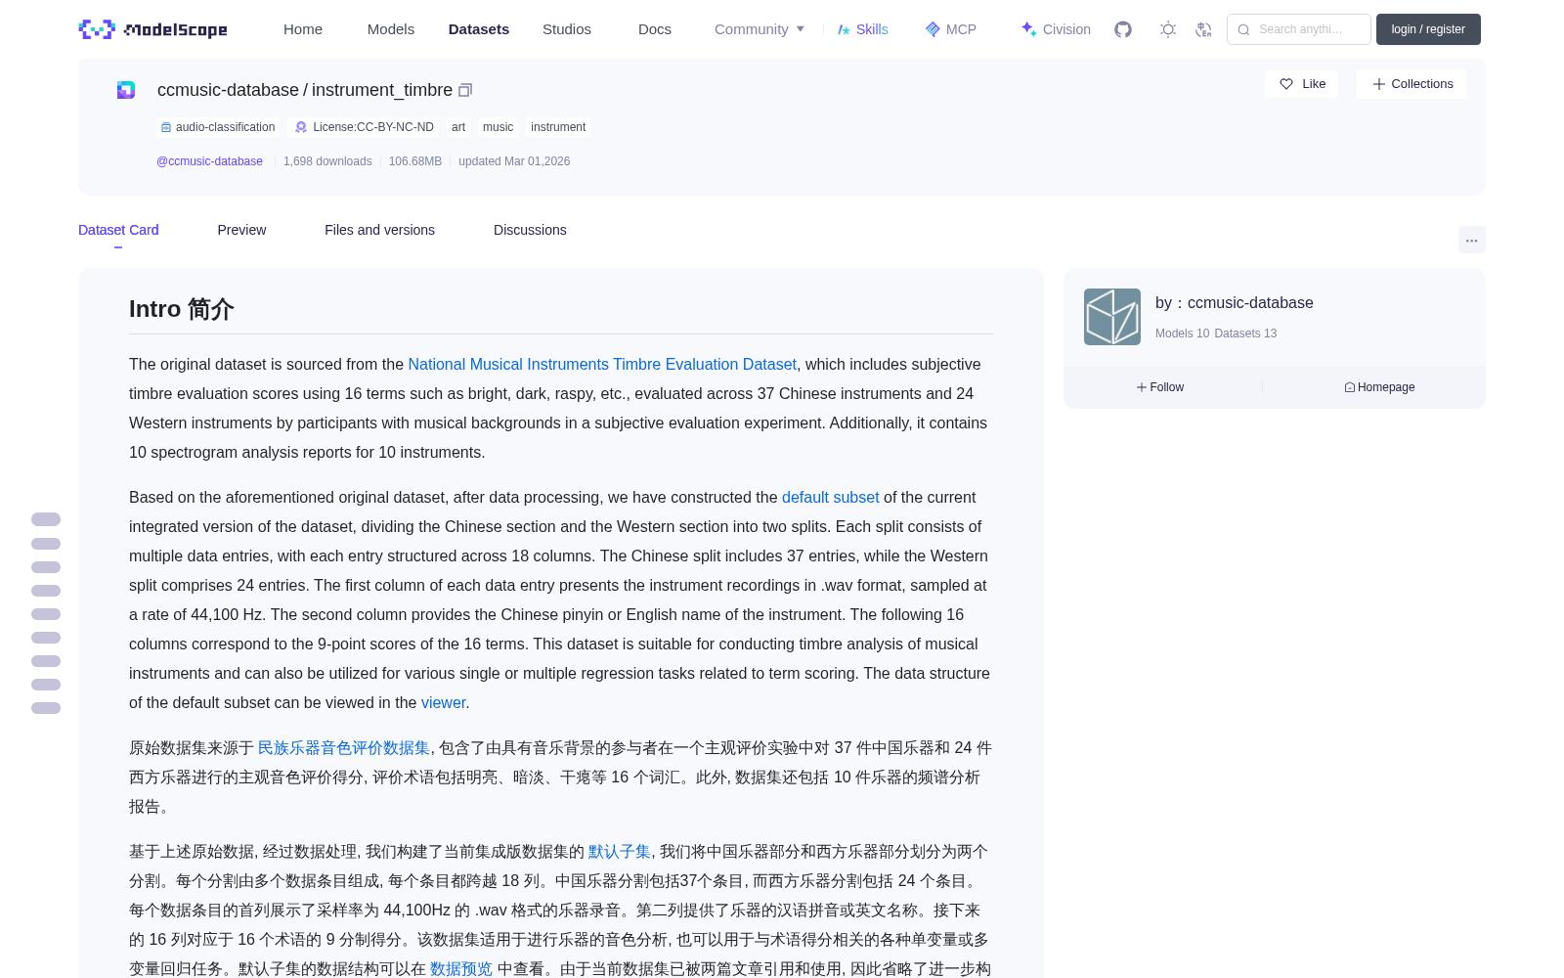Click the ccmusic-database namespace in the title
Image resolution: width=1564 pixels, height=978 pixels.
coord(228,90)
